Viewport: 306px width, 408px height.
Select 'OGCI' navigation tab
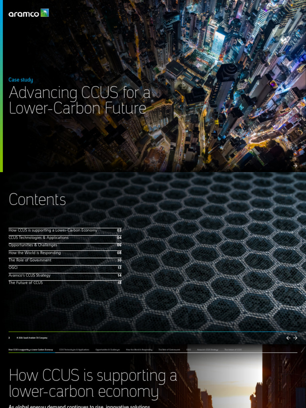188,350
